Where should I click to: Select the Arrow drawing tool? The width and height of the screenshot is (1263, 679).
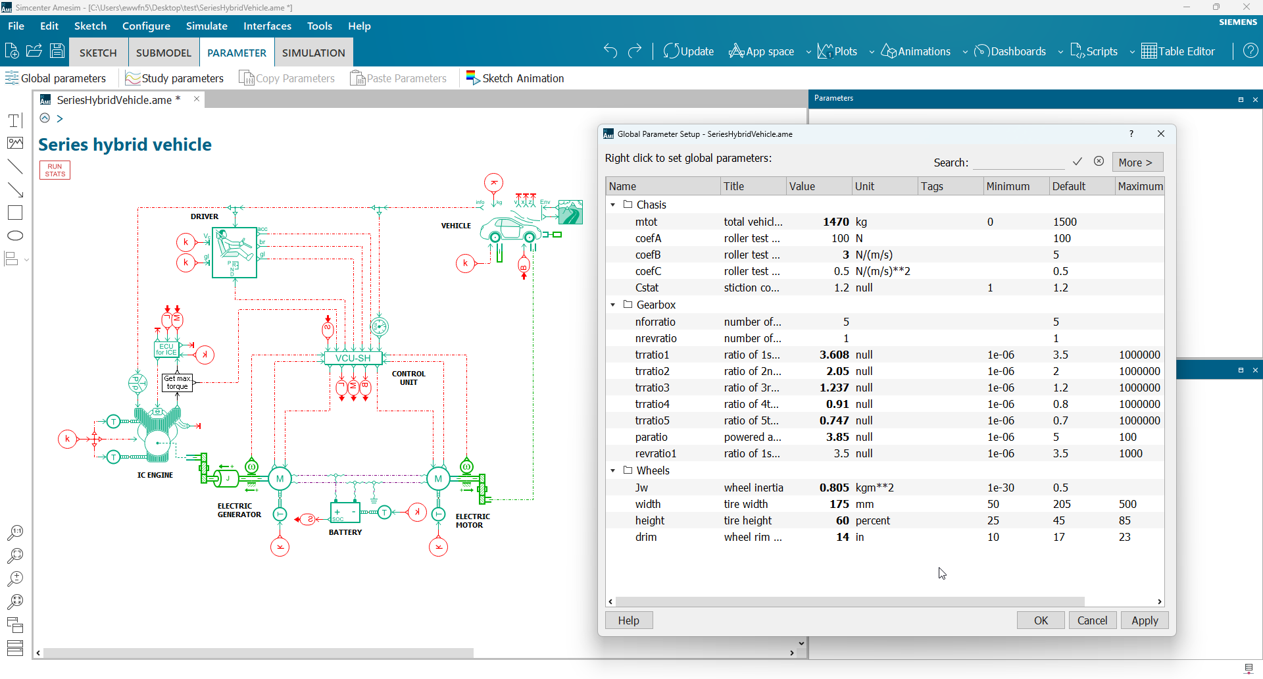(x=15, y=190)
